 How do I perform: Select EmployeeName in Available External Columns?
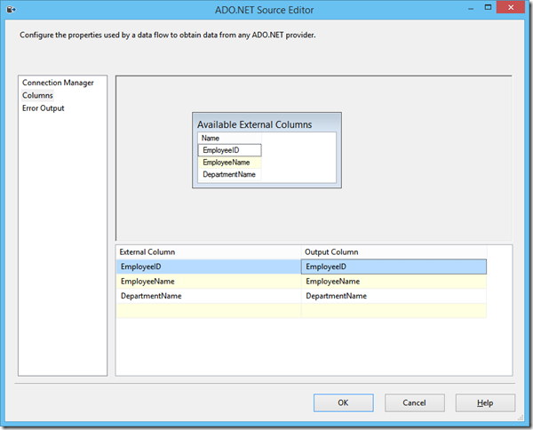(x=229, y=163)
